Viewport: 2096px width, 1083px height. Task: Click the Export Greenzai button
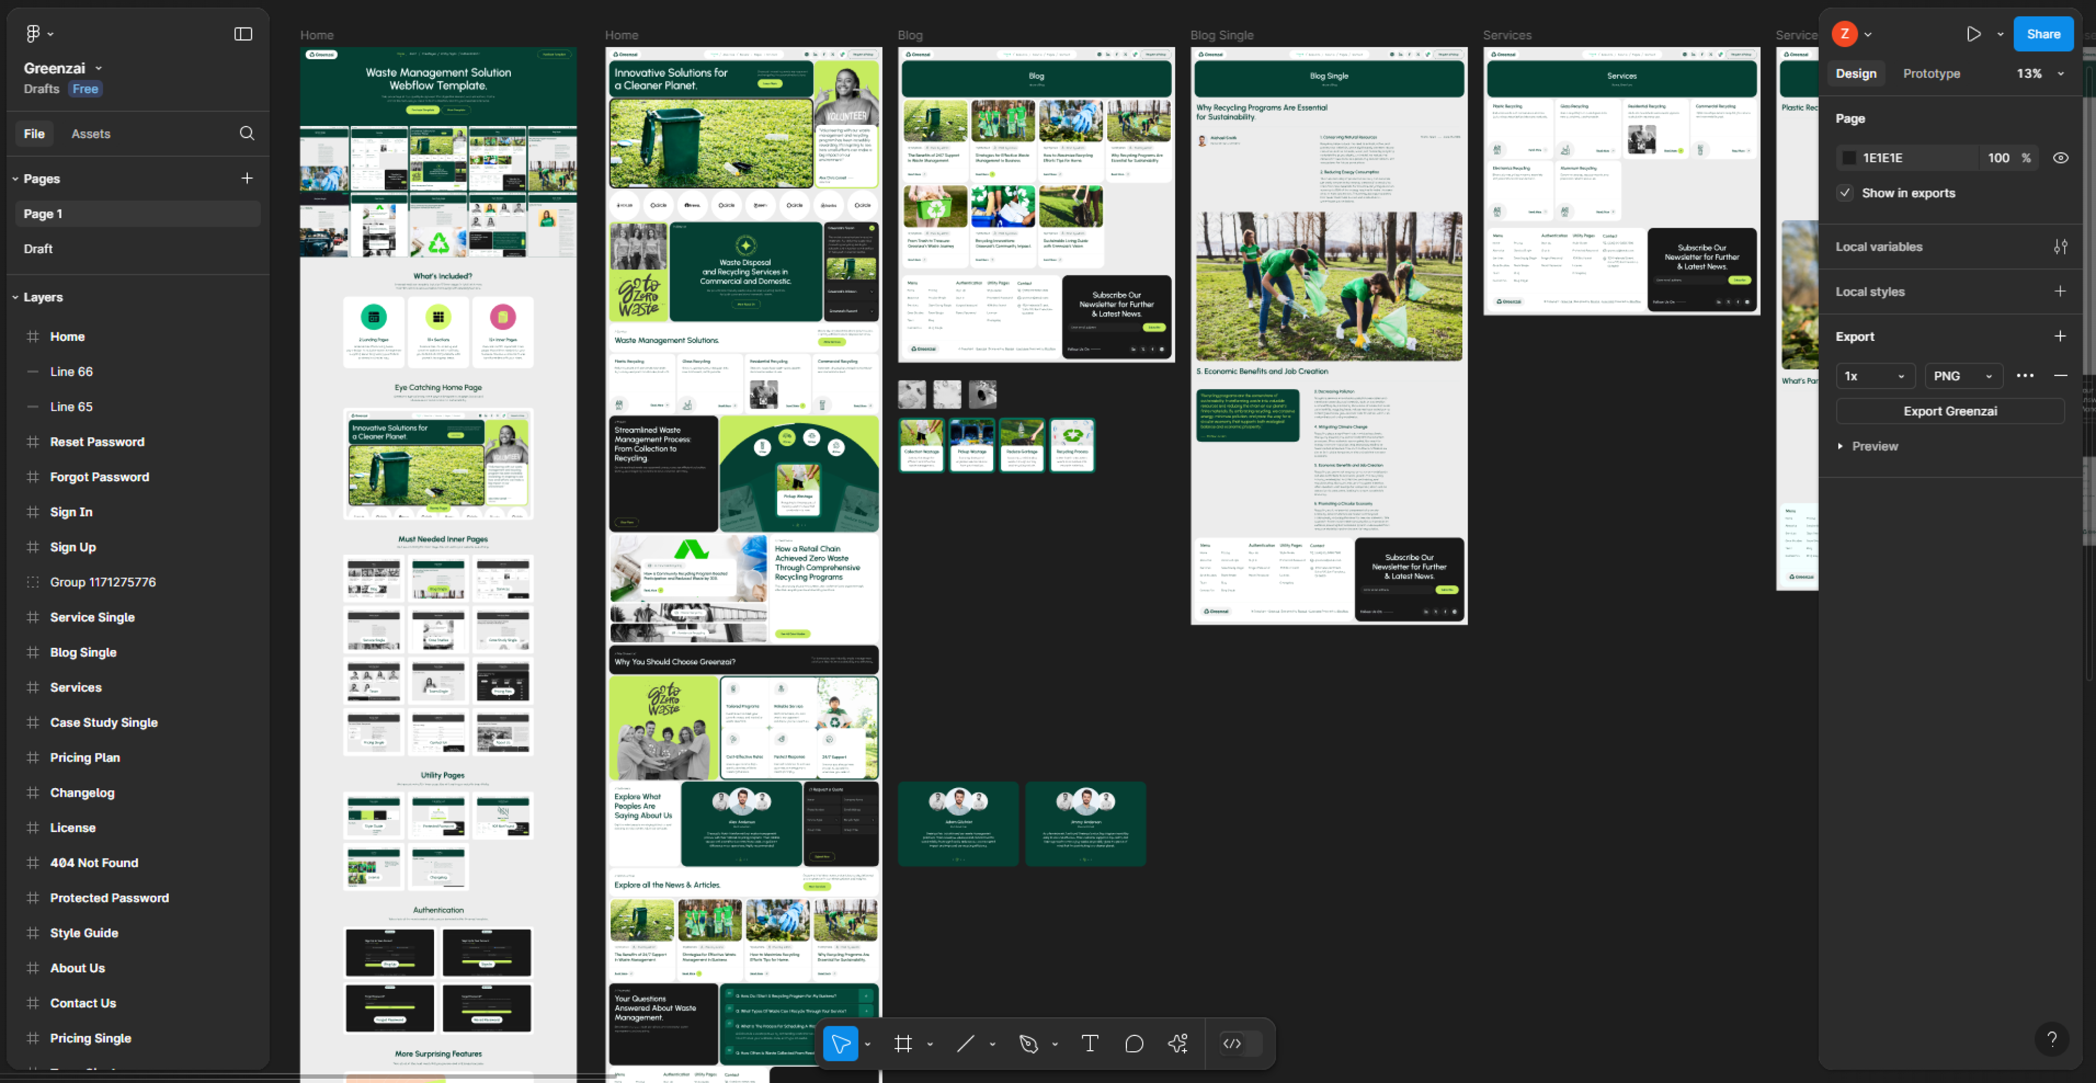pyautogui.click(x=1949, y=411)
